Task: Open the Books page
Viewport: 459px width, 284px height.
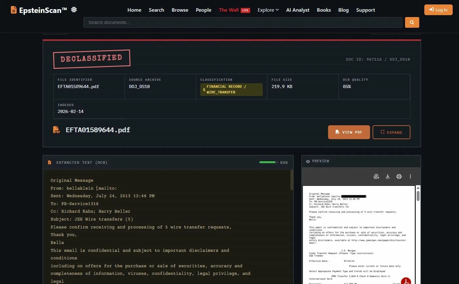Action: (324, 10)
